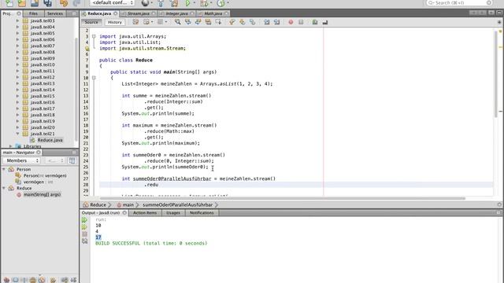Viewport: 504px width, 283px height.
Task: Click the Find Selection magnifier icon
Action: tap(177, 22)
